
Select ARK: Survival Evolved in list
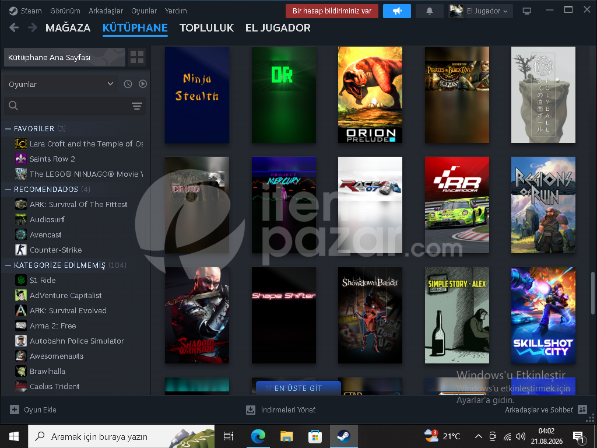pos(68,310)
